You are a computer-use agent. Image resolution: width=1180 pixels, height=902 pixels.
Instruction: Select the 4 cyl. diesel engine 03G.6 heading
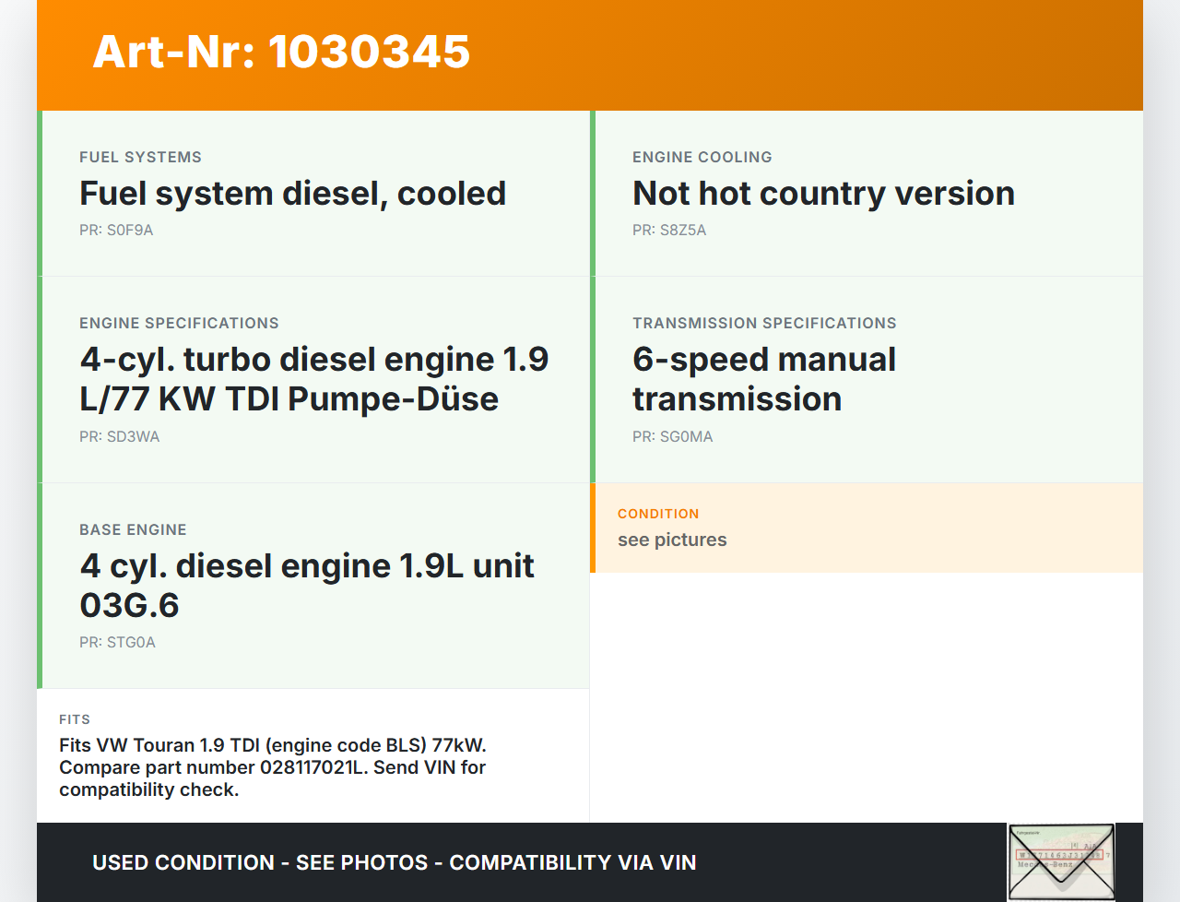(306, 586)
